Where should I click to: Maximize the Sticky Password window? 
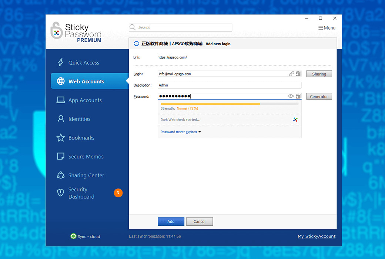(x=321, y=18)
